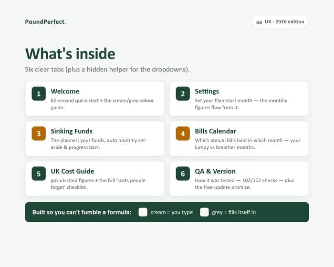The image size is (334, 267).
Task: Click 'gov.uk-cited figures' description text
Action: coord(98,184)
